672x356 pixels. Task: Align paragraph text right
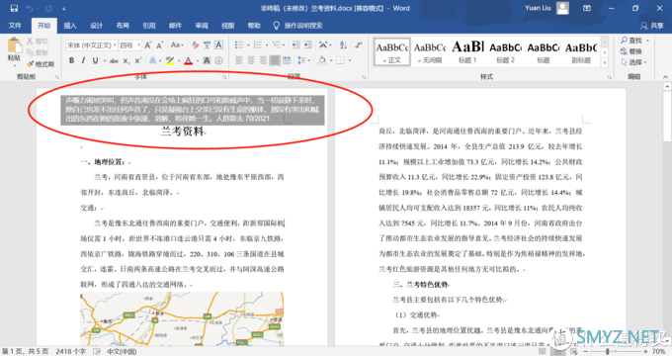(x=263, y=61)
